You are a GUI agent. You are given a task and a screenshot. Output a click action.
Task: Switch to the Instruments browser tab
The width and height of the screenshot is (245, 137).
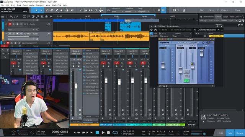click(x=209, y=17)
